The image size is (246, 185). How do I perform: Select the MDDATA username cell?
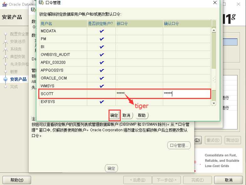(x=63, y=31)
